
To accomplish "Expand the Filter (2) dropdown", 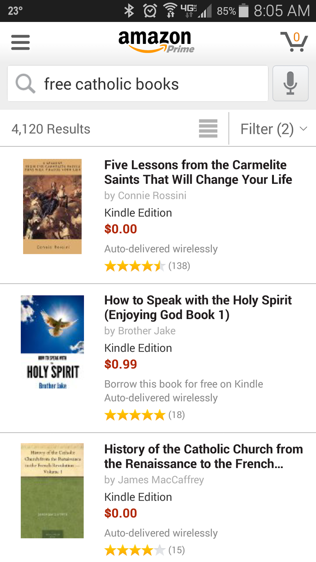I will point(273,129).
